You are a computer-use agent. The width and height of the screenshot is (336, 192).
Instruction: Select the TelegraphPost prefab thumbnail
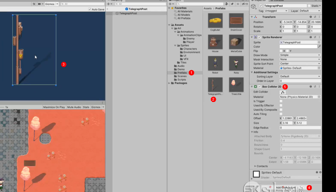(215, 85)
